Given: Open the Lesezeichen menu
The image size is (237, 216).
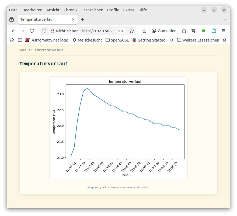Looking at the screenshot, I should [x=92, y=10].
